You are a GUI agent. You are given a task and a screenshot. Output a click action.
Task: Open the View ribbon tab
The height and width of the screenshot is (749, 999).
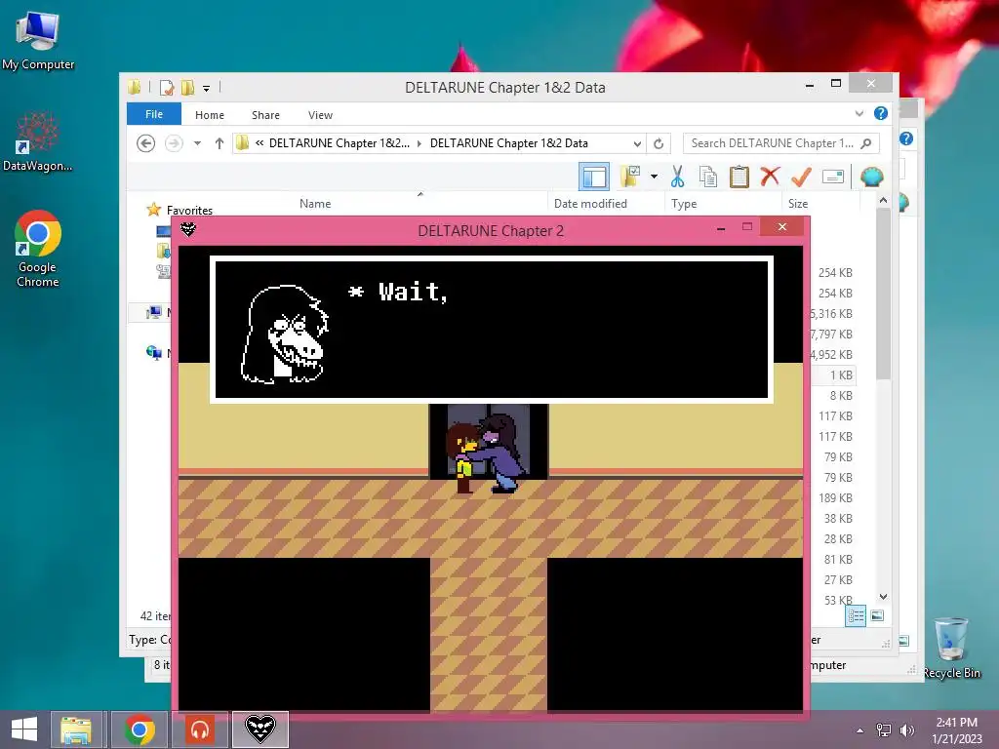tap(320, 115)
